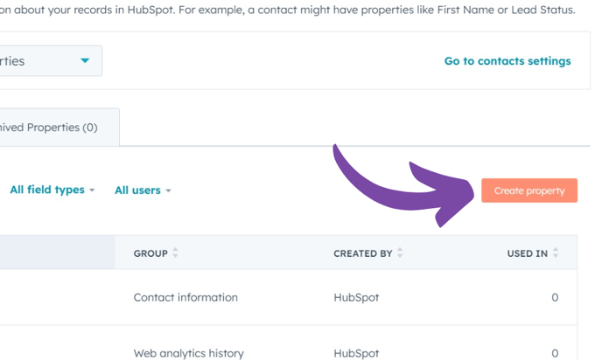Click the CREATED BY column header label
The height and width of the screenshot is (360, 602).
tap(362, 253)
